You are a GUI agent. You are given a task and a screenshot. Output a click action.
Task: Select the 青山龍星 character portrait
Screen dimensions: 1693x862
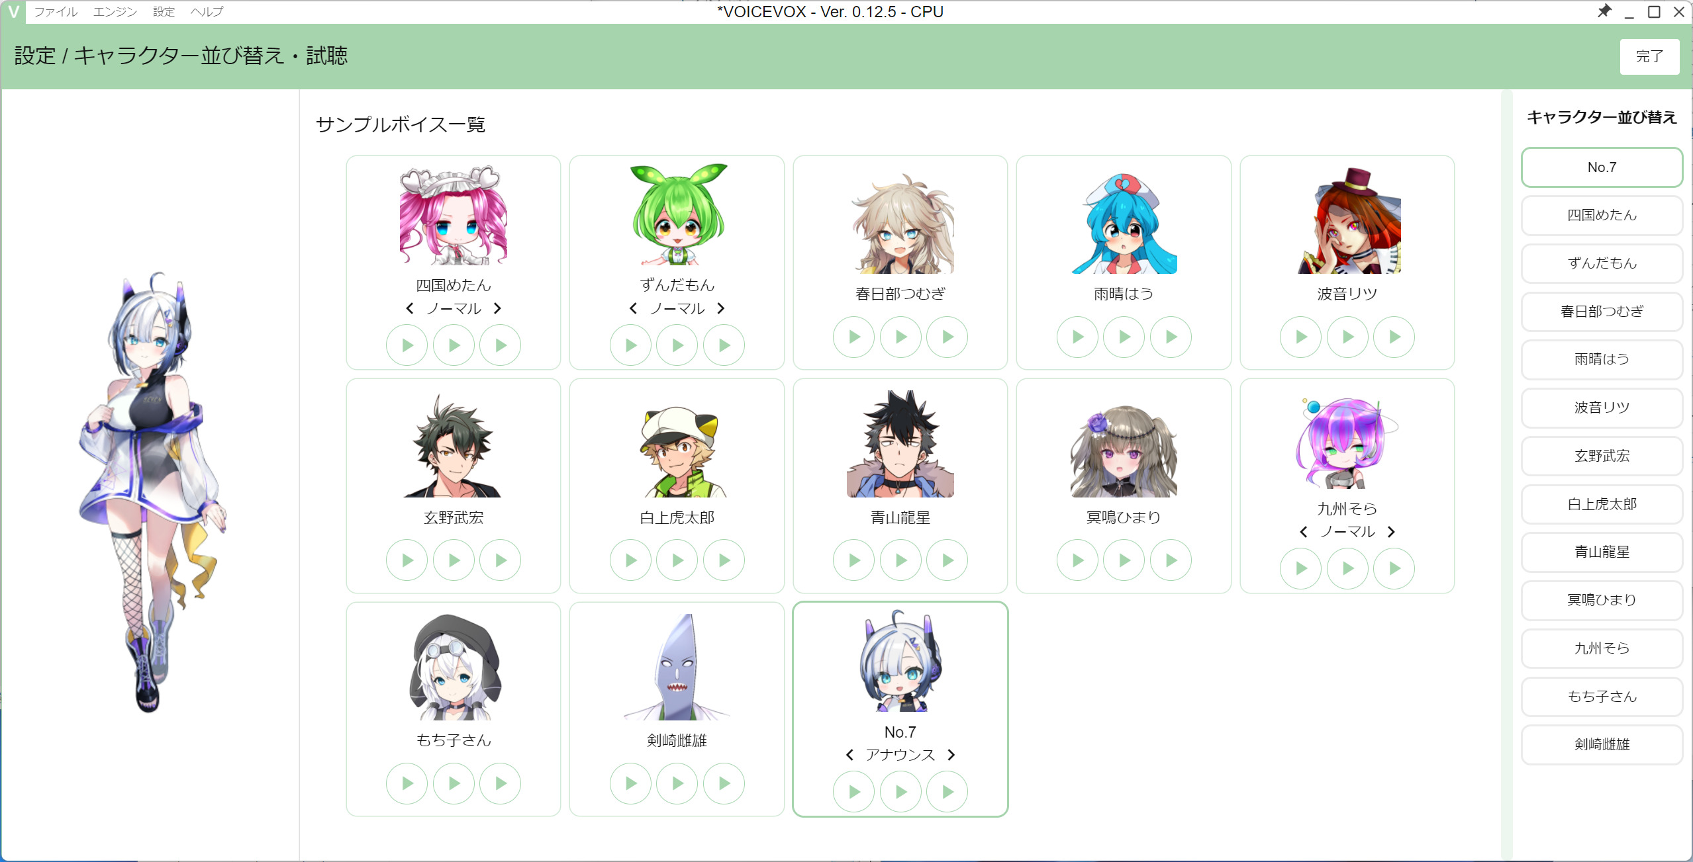click(900, 444)
